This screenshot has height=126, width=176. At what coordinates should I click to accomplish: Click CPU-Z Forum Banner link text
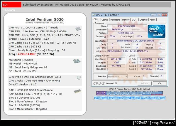130,89
